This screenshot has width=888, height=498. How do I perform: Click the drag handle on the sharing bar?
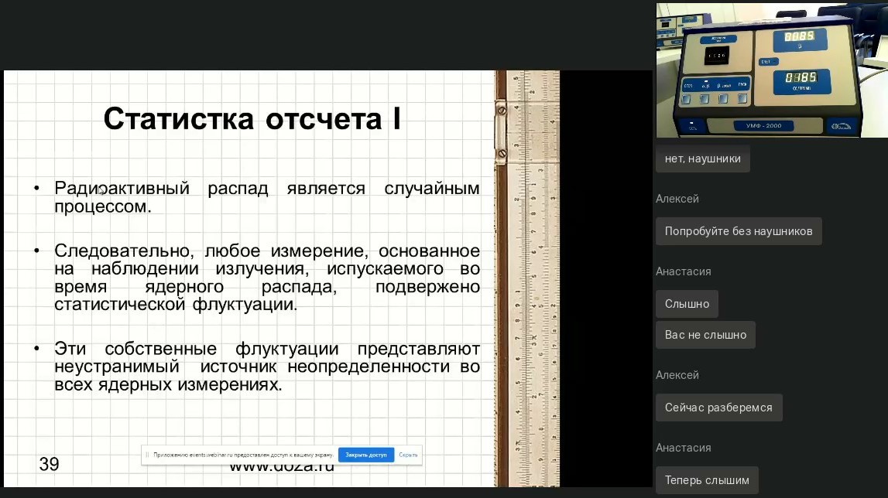coord(148,455)
